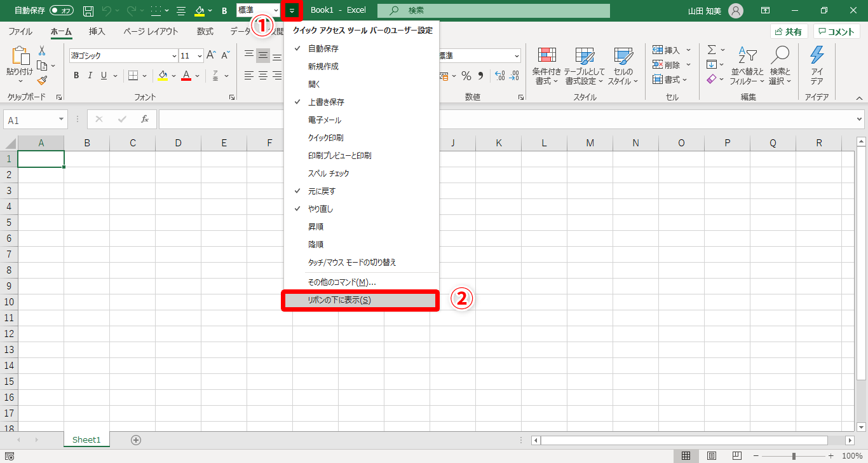Click the percent style icon
Image resolution: width=868 pixels, height=463 pixels.
[466, 76]
